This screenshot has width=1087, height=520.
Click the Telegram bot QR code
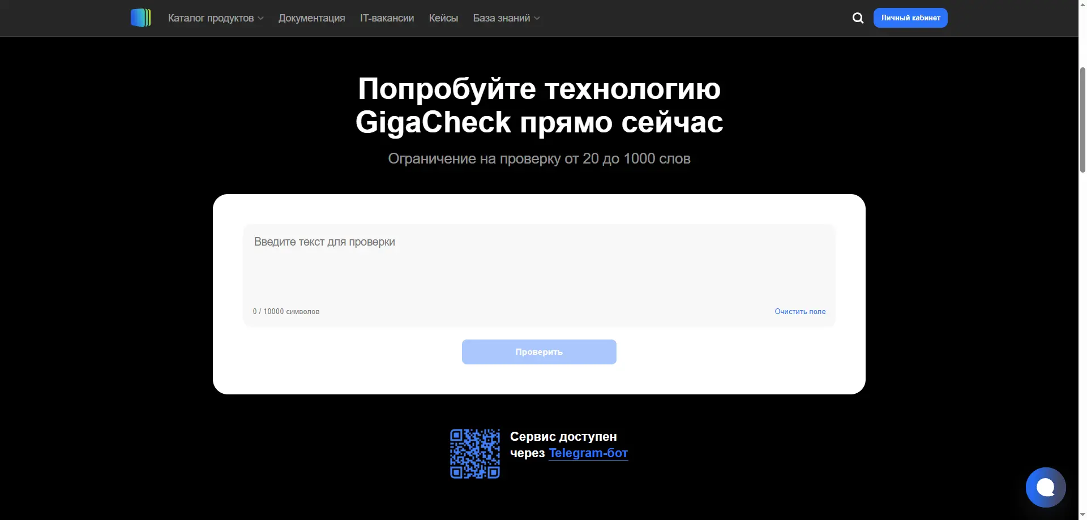pyautogui.click(x=475, y=454)
